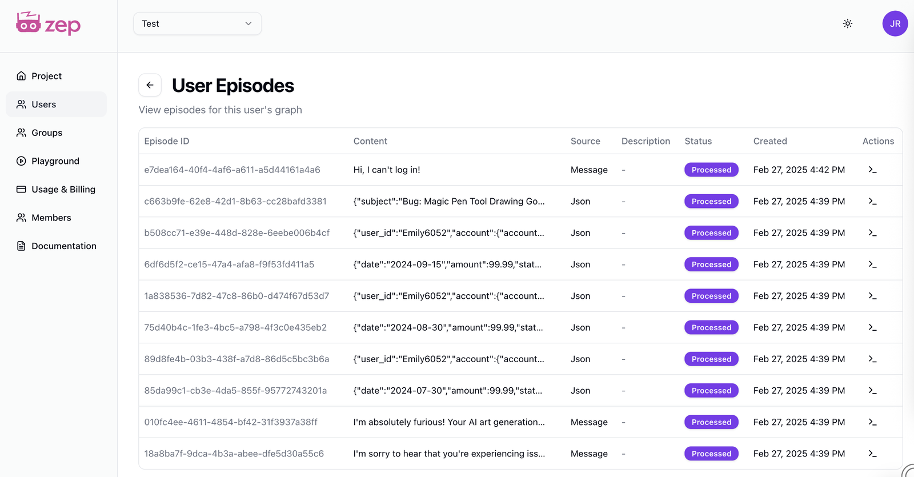The width and height of the screenshot is (914, 477).
Task: Open Playground from the sidebar
Action: point(55,161)
